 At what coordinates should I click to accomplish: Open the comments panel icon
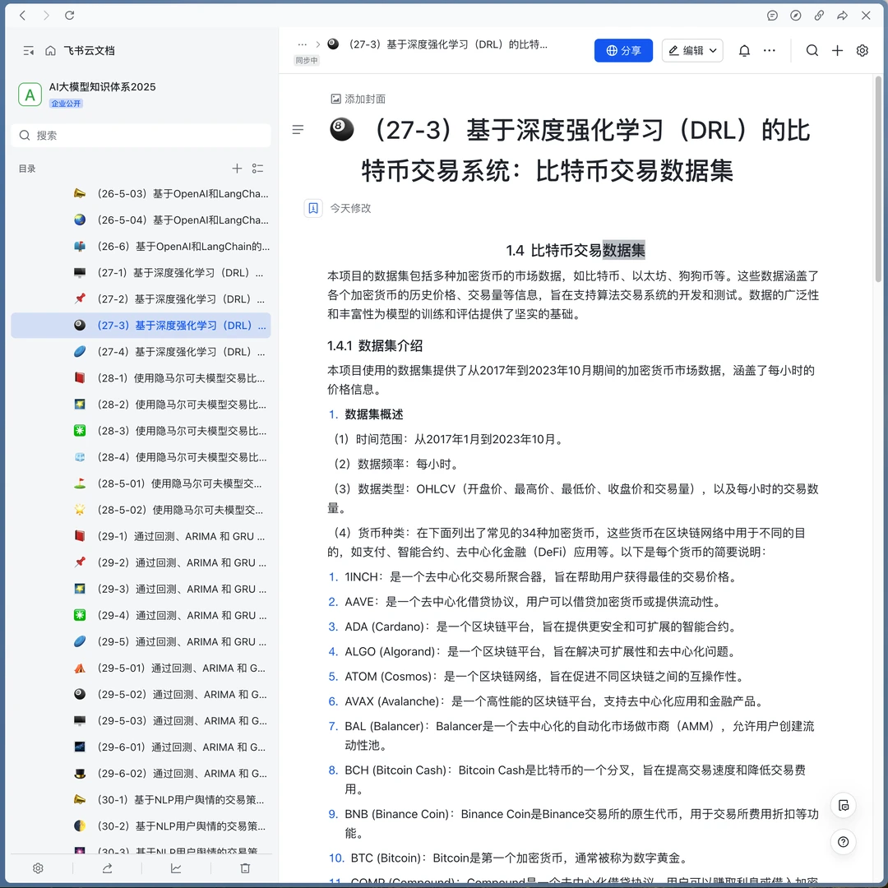(x=772, y=15)
